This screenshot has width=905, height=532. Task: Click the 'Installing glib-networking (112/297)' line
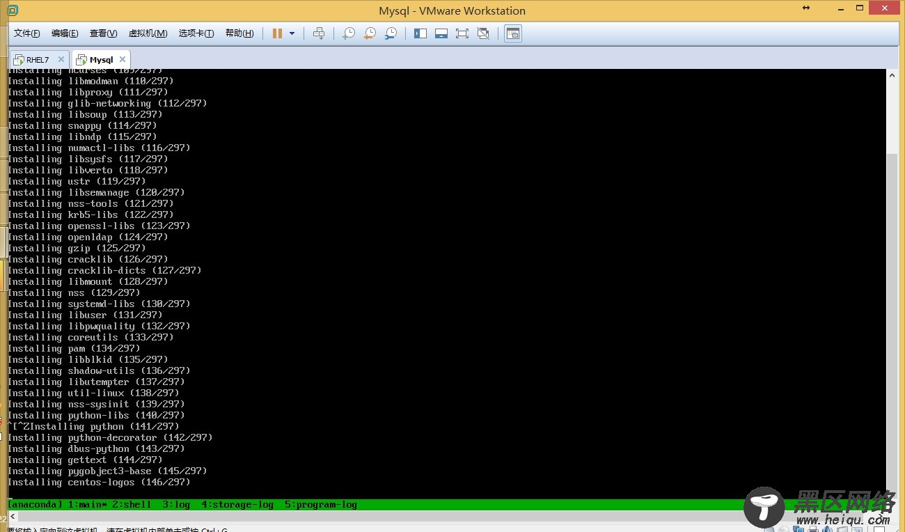(107, 103)
